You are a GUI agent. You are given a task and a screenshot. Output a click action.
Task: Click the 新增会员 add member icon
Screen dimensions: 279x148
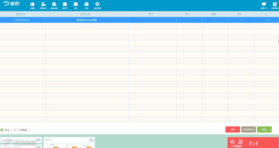pos(43,5)
